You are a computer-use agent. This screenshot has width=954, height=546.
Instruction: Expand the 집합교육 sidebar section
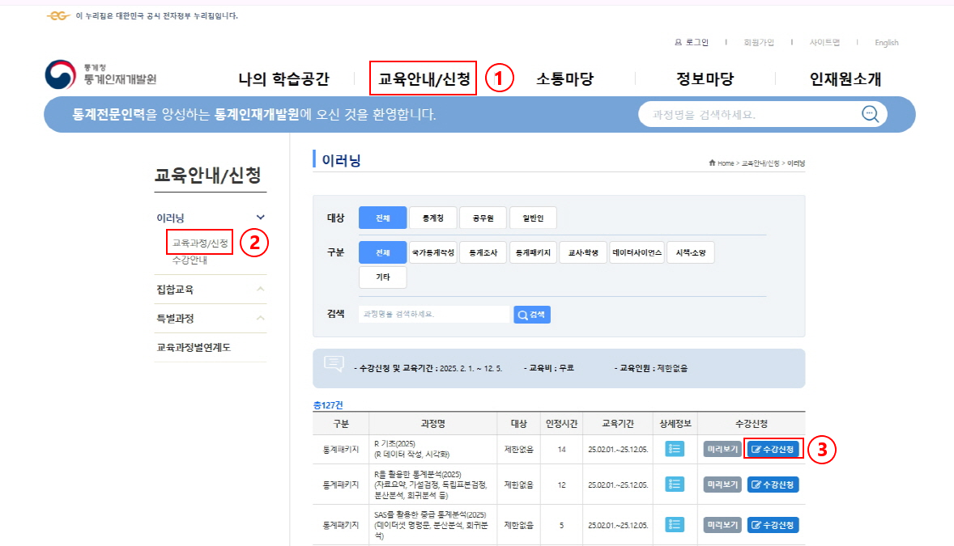[x=261, y=289]
